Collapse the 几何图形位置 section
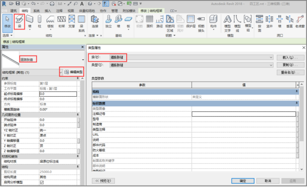The image size is (307, 187). (x=78, y=115)
